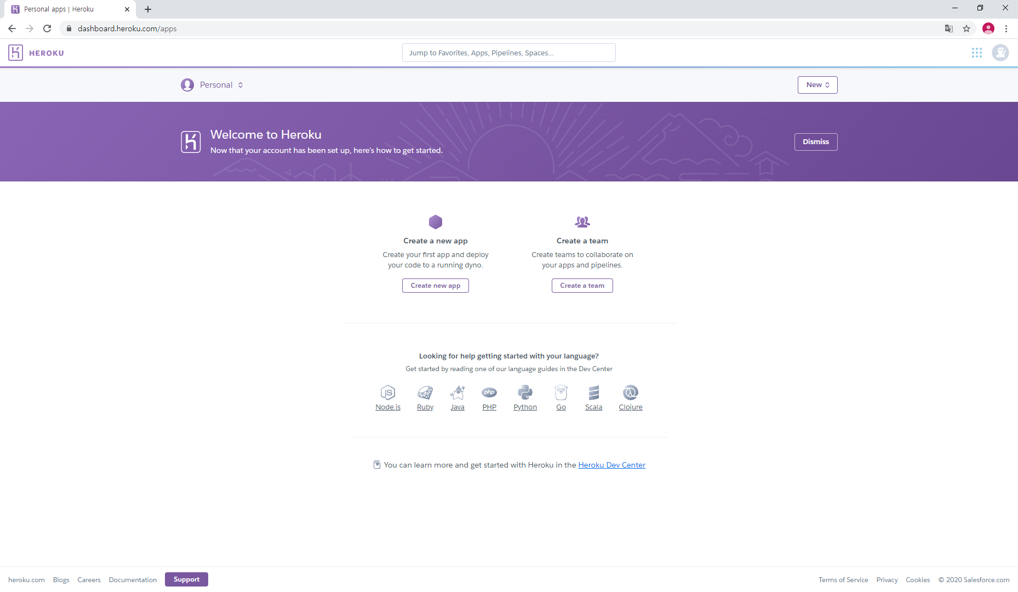Screen dimensions: 1018x592
Task: Click the team people icon
Action: tap(582, 221)
